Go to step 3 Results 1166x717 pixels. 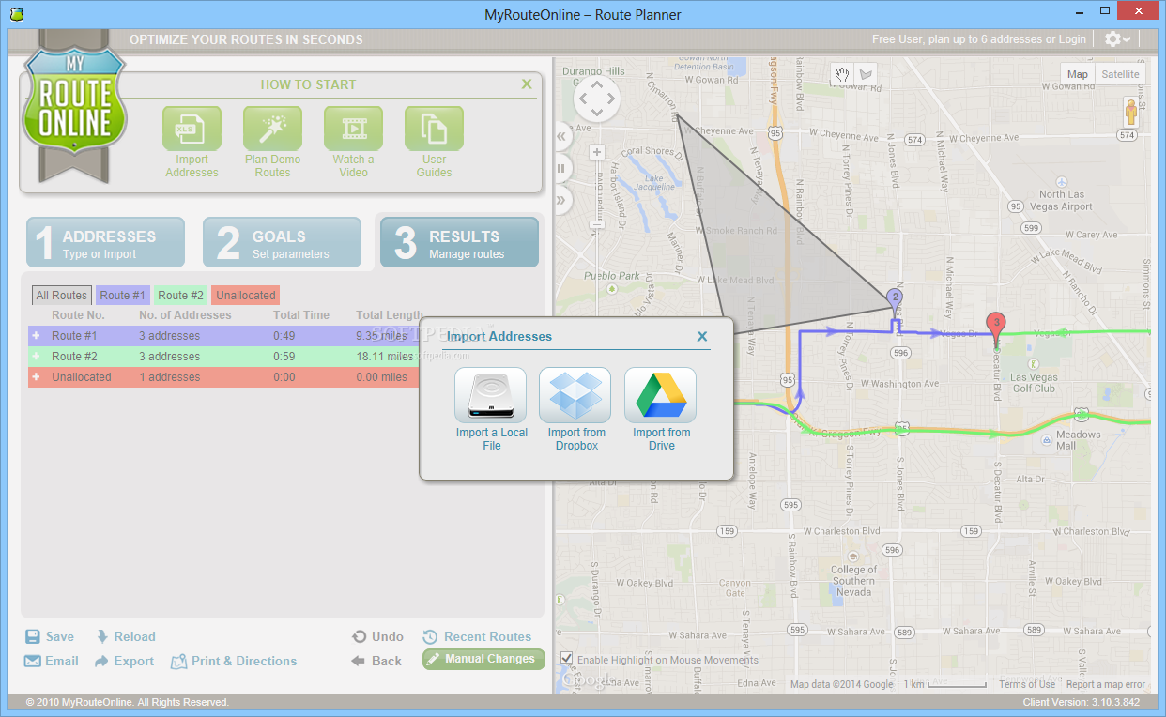(x=459, y=243)
